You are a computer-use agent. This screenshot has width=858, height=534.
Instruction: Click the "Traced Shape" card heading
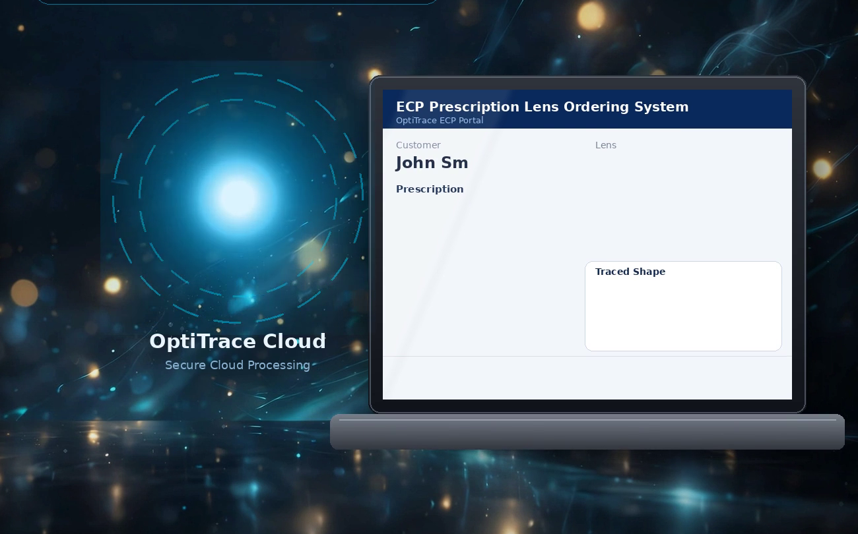pyautogui.click(x=630, y=272)
